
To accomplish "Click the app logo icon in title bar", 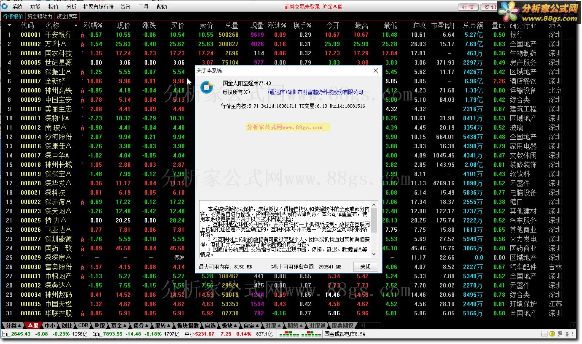I will click(x=5, y=7).
